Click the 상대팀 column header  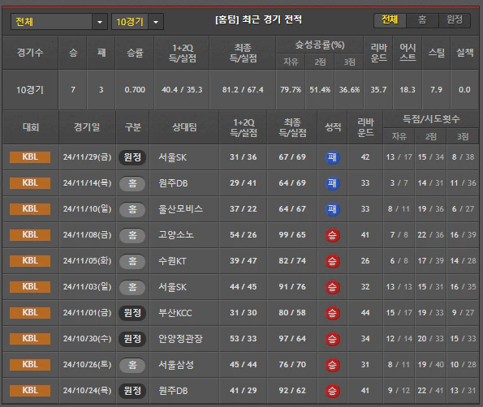[x=184, y=127]
